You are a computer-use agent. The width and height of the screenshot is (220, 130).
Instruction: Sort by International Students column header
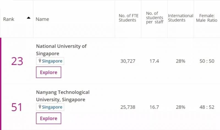point(180,18)
